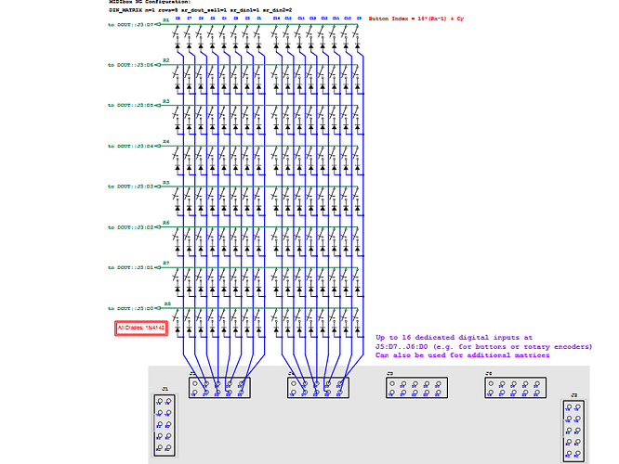The image size is (619, 464).
Task: Click the 'DIN_MATRIX n=1 rows=8' configuration line
Action: (x=201, y=10)
